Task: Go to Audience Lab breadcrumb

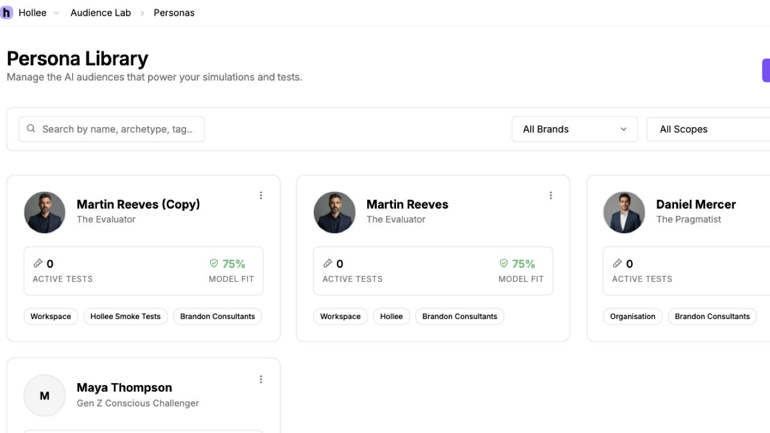Action: 100,13
